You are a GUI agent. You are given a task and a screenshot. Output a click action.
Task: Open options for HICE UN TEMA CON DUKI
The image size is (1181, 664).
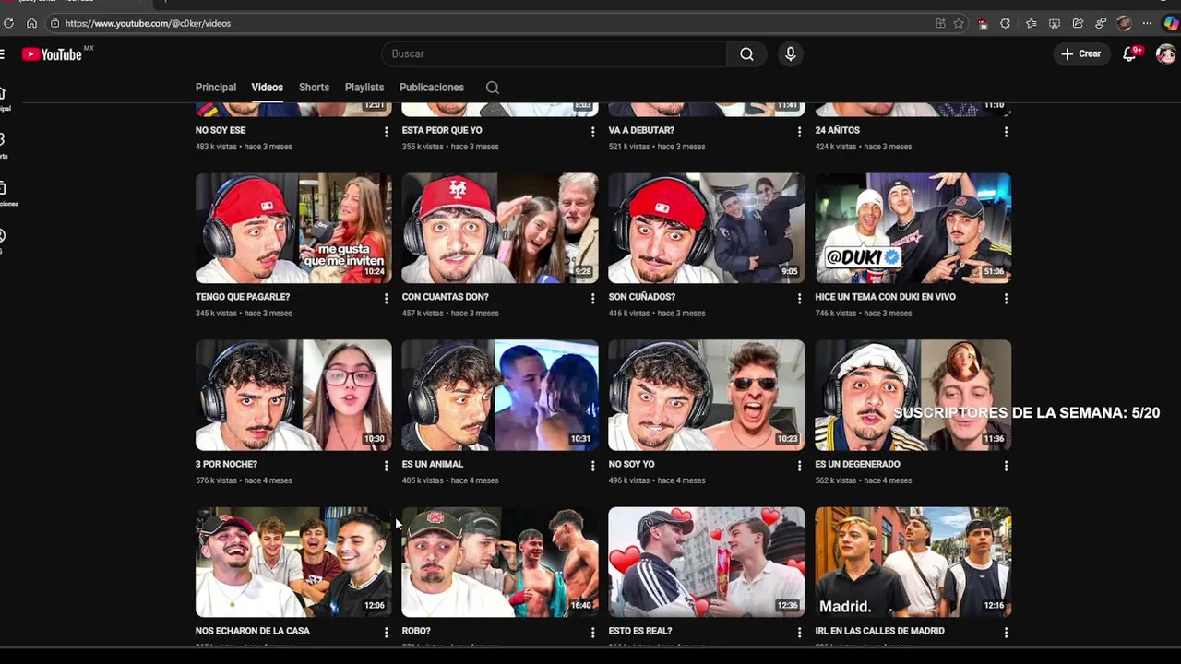[1006, 299]
